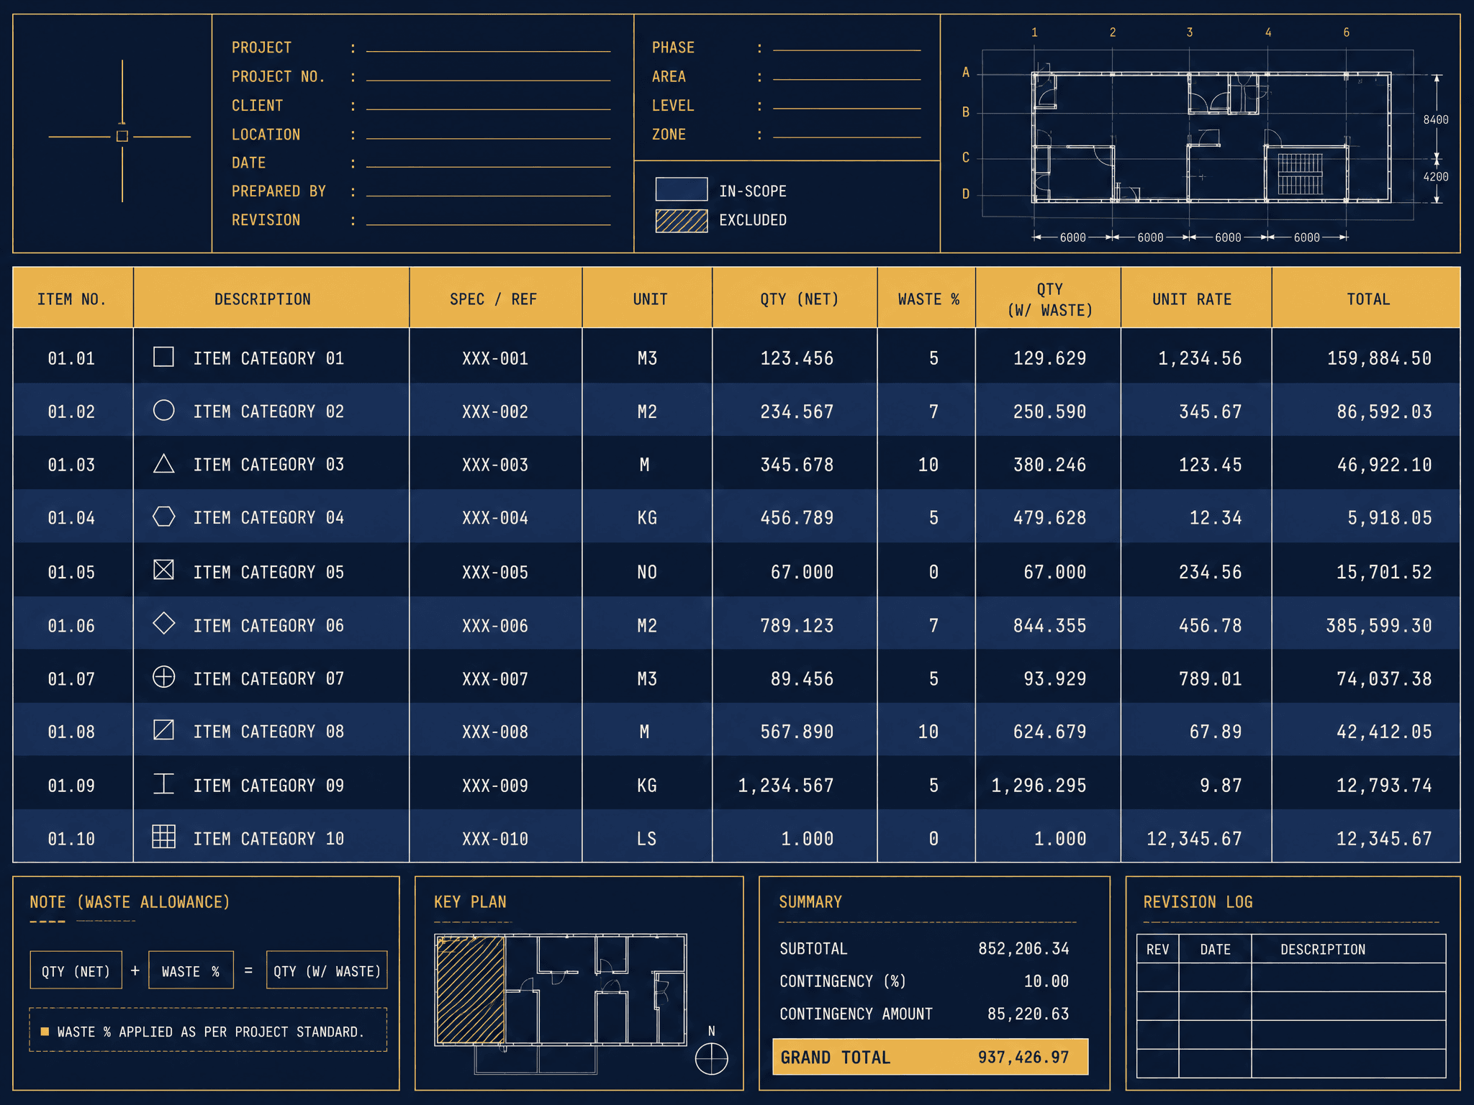Click the DATE header in Revision Log
The width and height of the screenshot is (1474, 1105).
[1215, 949]
